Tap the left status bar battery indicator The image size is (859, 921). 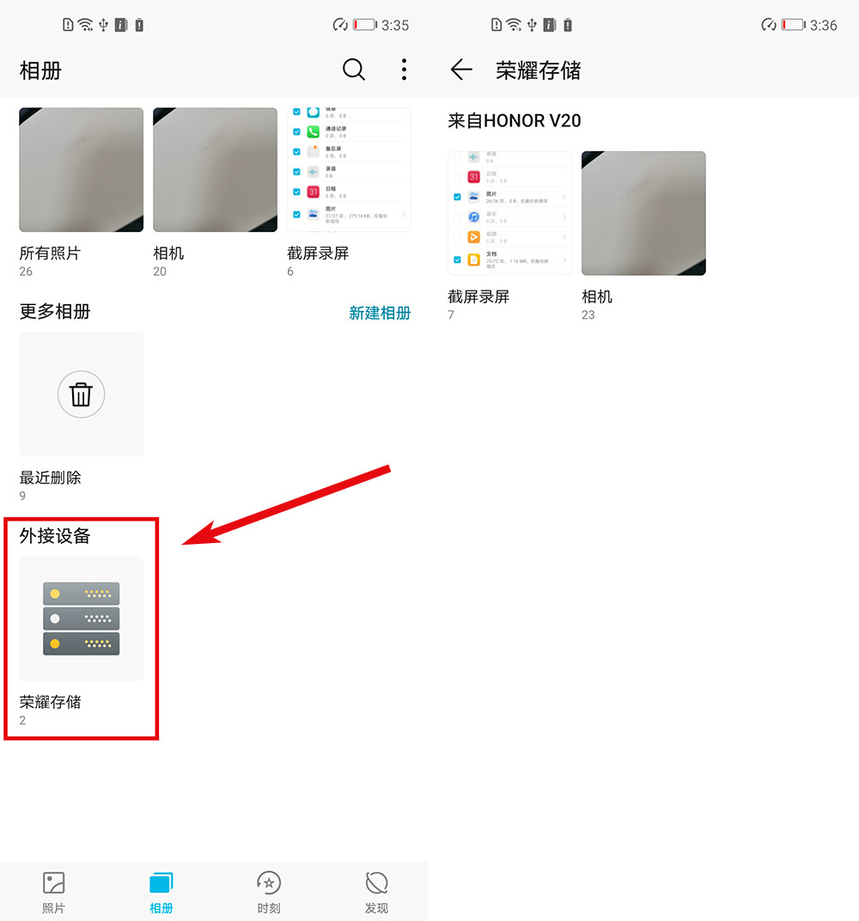coord(365,25)
